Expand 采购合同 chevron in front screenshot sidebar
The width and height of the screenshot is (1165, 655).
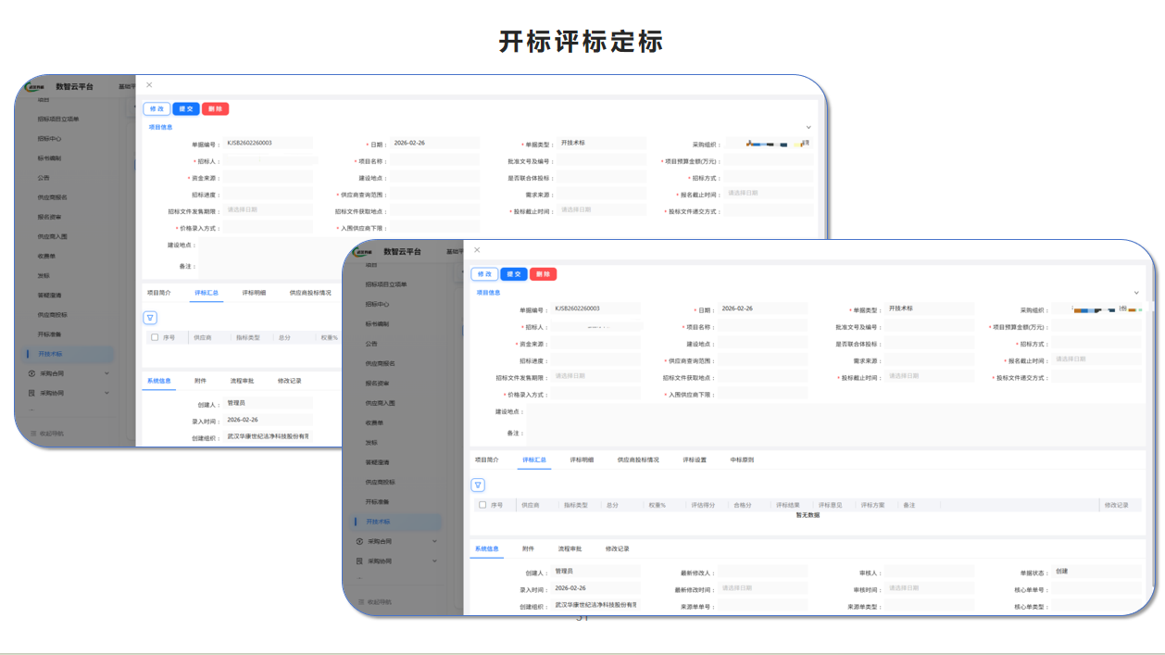pos(434,541)
